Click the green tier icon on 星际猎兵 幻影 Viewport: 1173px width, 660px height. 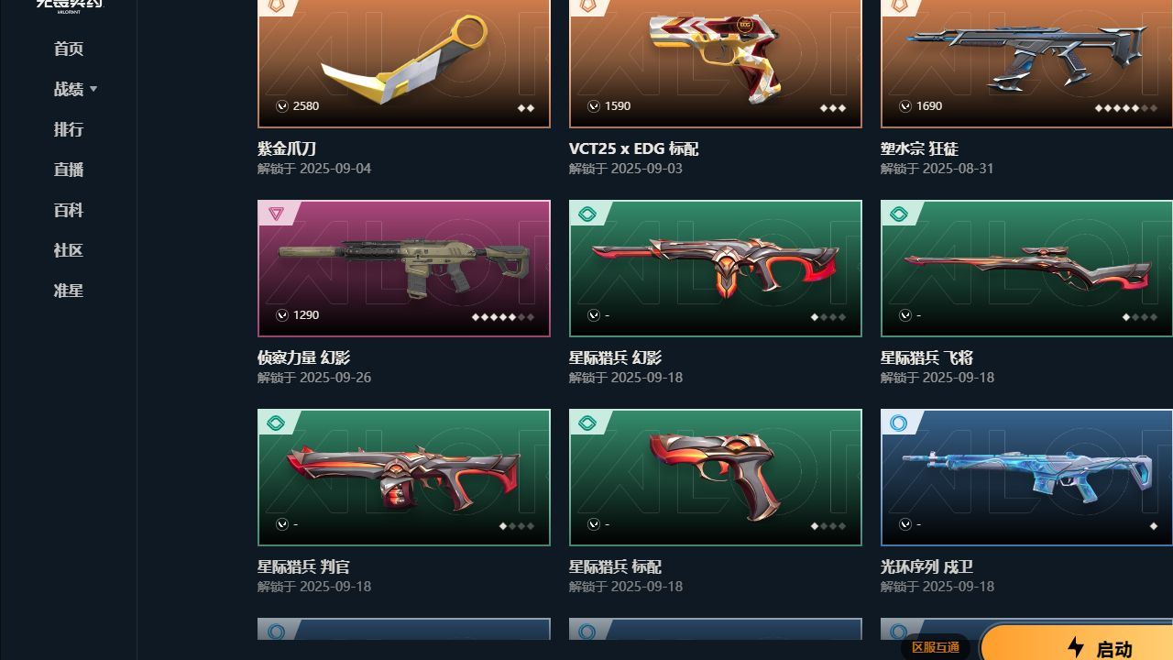coord(587,214)
